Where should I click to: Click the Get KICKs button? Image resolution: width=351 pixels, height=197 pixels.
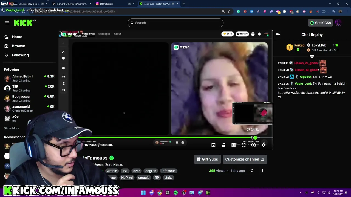click(x=320, y=23)
